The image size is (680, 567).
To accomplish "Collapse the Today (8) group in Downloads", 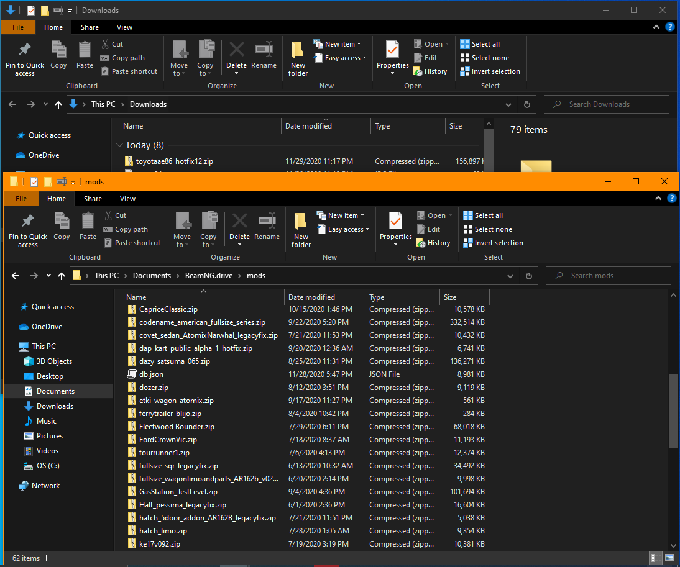I will pos(119,145).
